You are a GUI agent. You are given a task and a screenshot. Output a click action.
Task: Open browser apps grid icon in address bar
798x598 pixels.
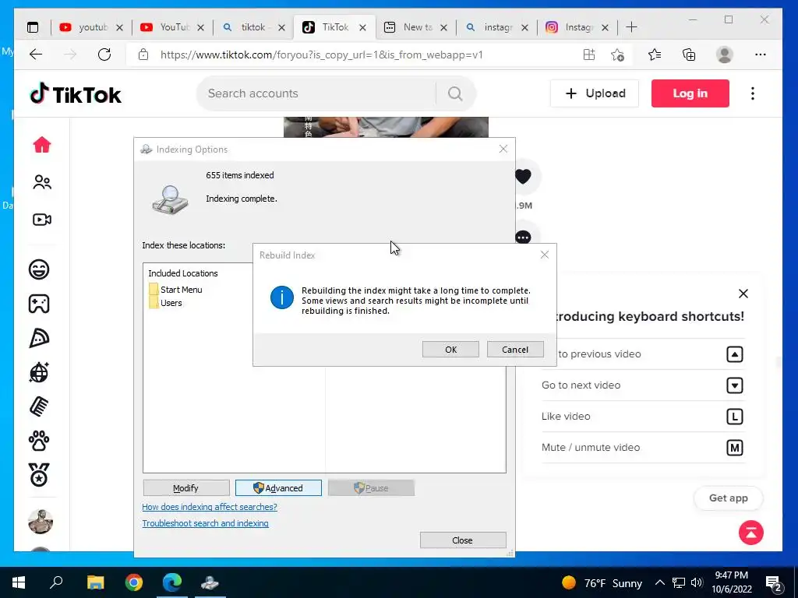(589, 55)
